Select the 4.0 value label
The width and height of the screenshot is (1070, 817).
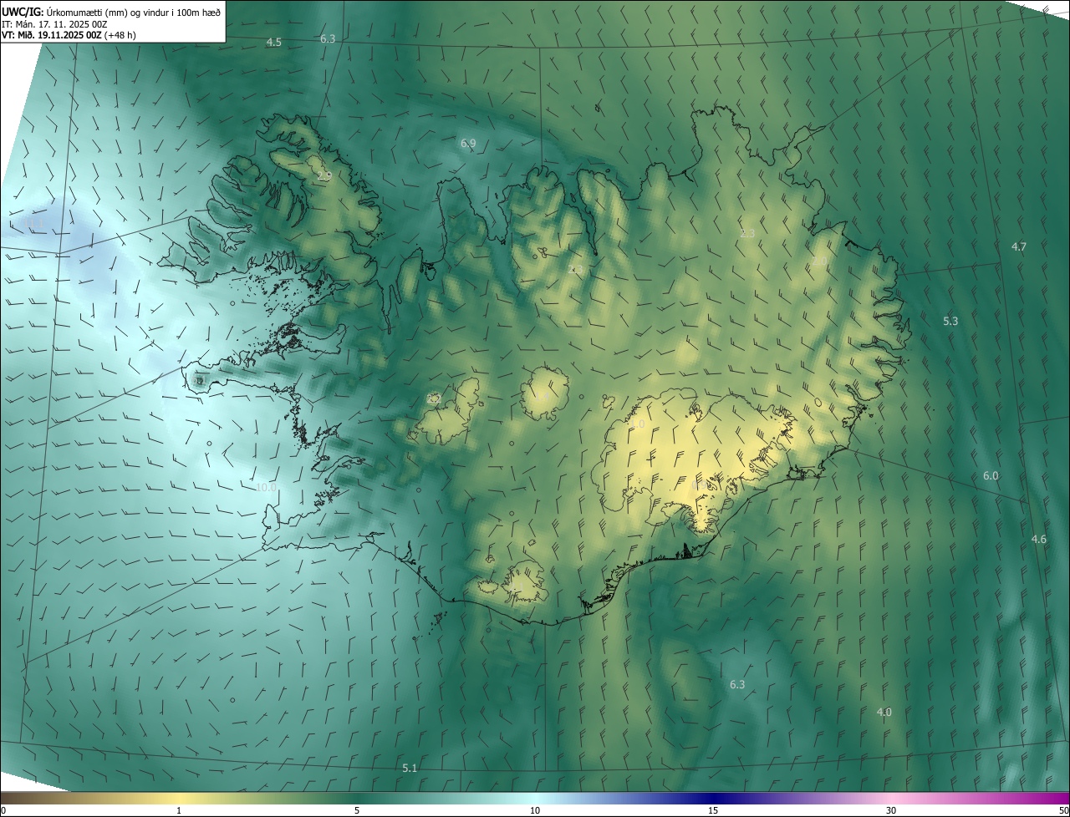(x=884, y=712)
